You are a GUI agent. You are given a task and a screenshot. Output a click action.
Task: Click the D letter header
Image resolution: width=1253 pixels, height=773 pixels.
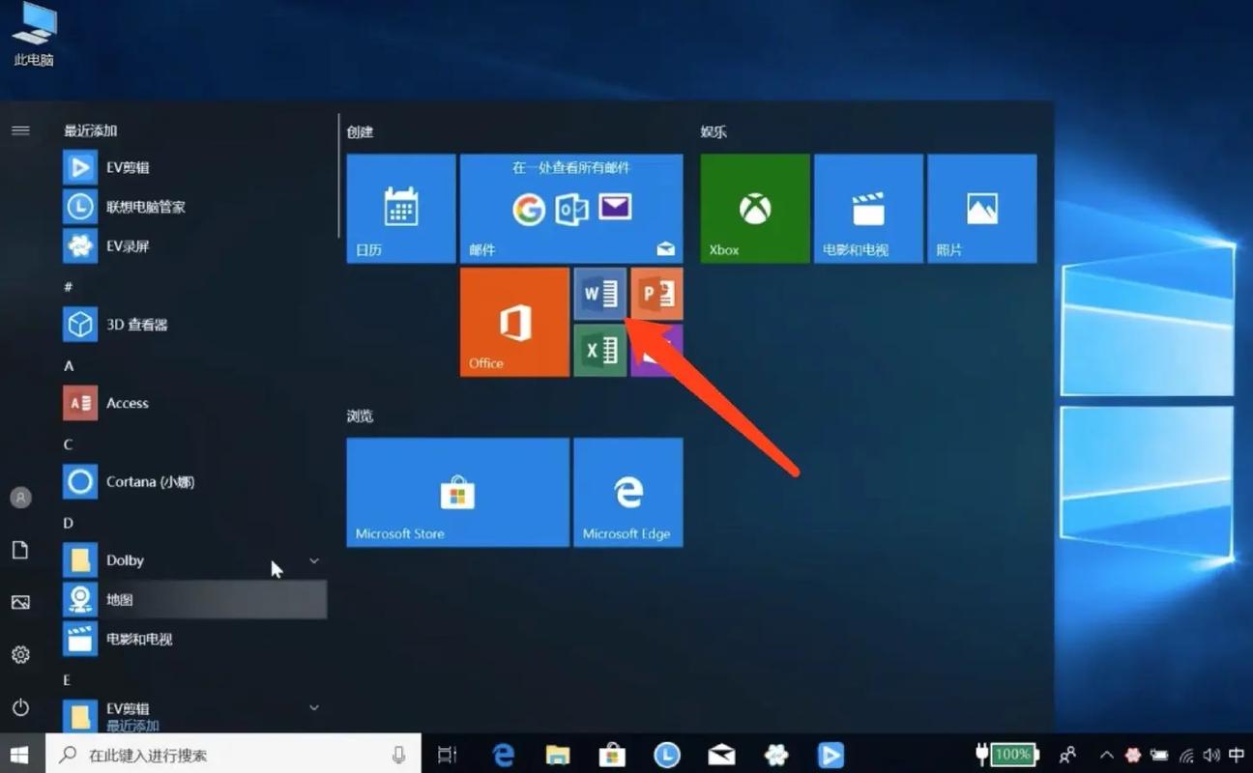pyautogui.click(x=68, y=523)
